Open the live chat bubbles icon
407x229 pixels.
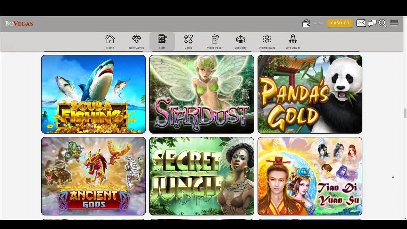372,23
